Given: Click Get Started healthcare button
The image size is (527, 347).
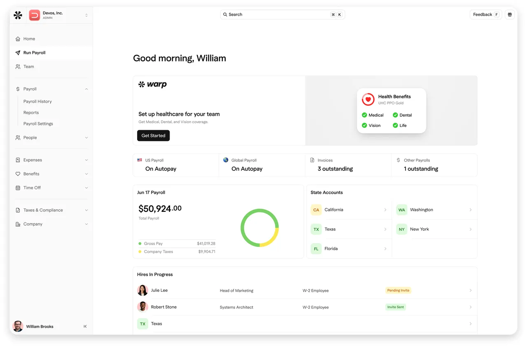Looking at the screenshot, I should 153,136.
